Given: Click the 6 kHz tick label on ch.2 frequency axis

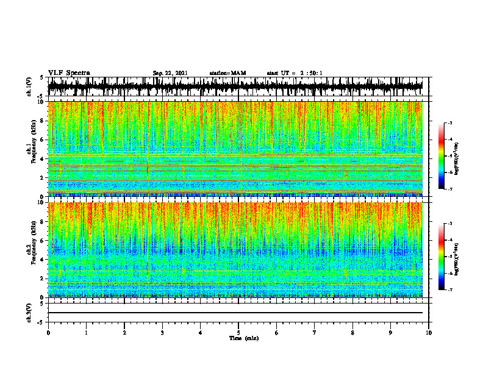Looking at the screenshot, I should (x=42, y=241).
